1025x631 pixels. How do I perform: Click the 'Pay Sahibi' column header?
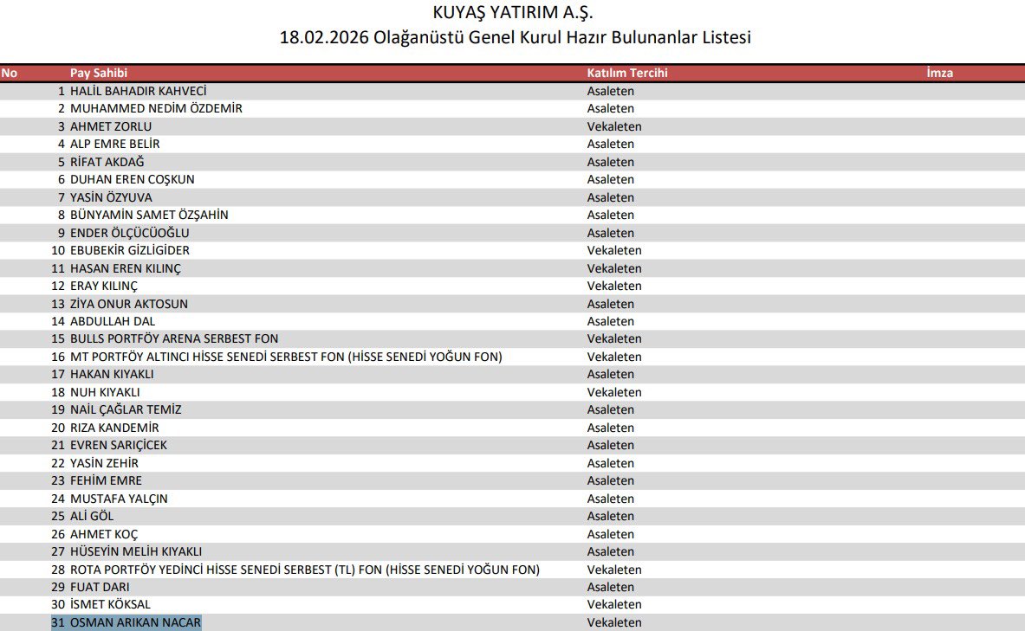coord(99,74)
